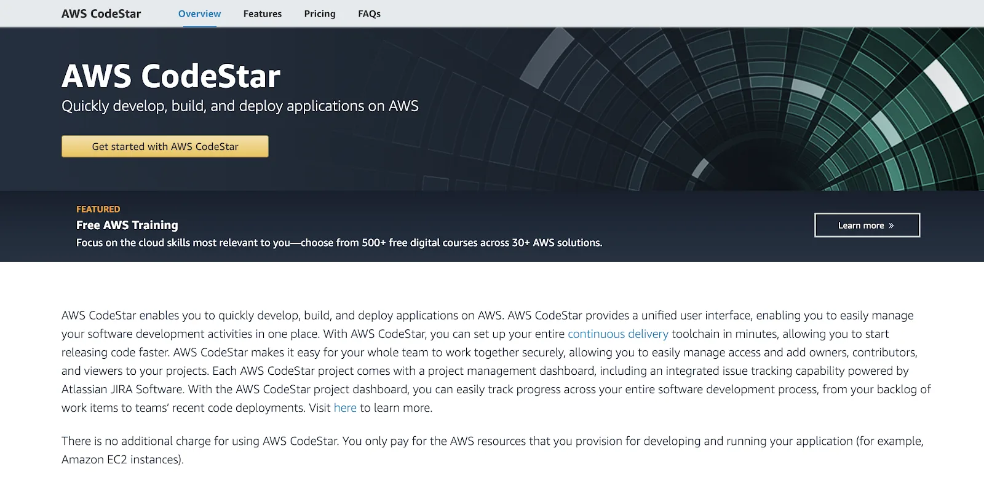Click the 'Quickly develop, build, and deploy' subtitle
The image size is (984, 502).
(x=240, y=106)
